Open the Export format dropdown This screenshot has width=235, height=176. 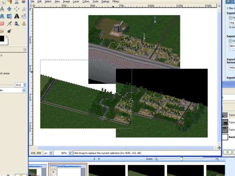coord(232,68)
